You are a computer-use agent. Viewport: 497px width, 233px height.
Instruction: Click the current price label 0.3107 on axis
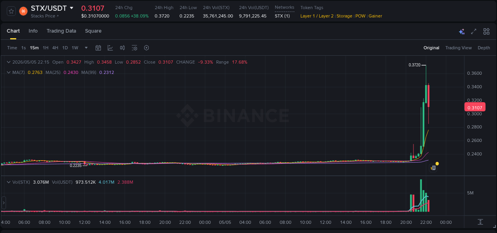(475, 107)
